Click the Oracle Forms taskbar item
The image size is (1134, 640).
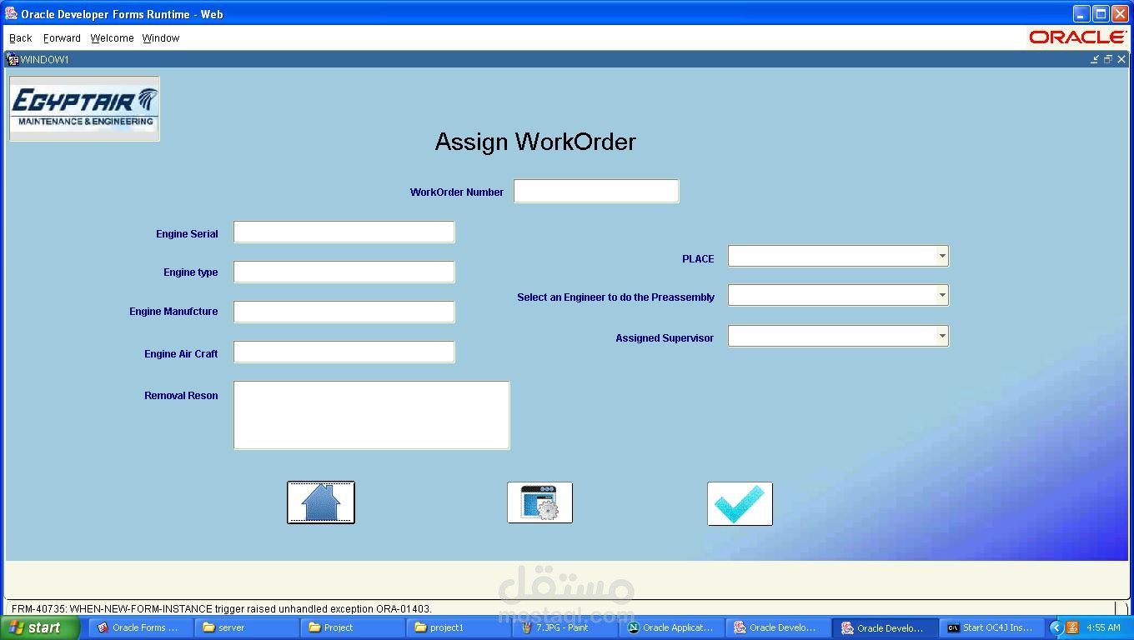139,627
